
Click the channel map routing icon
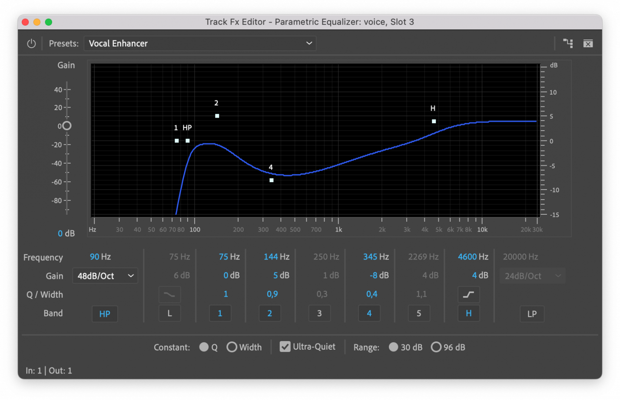point(568,43)
